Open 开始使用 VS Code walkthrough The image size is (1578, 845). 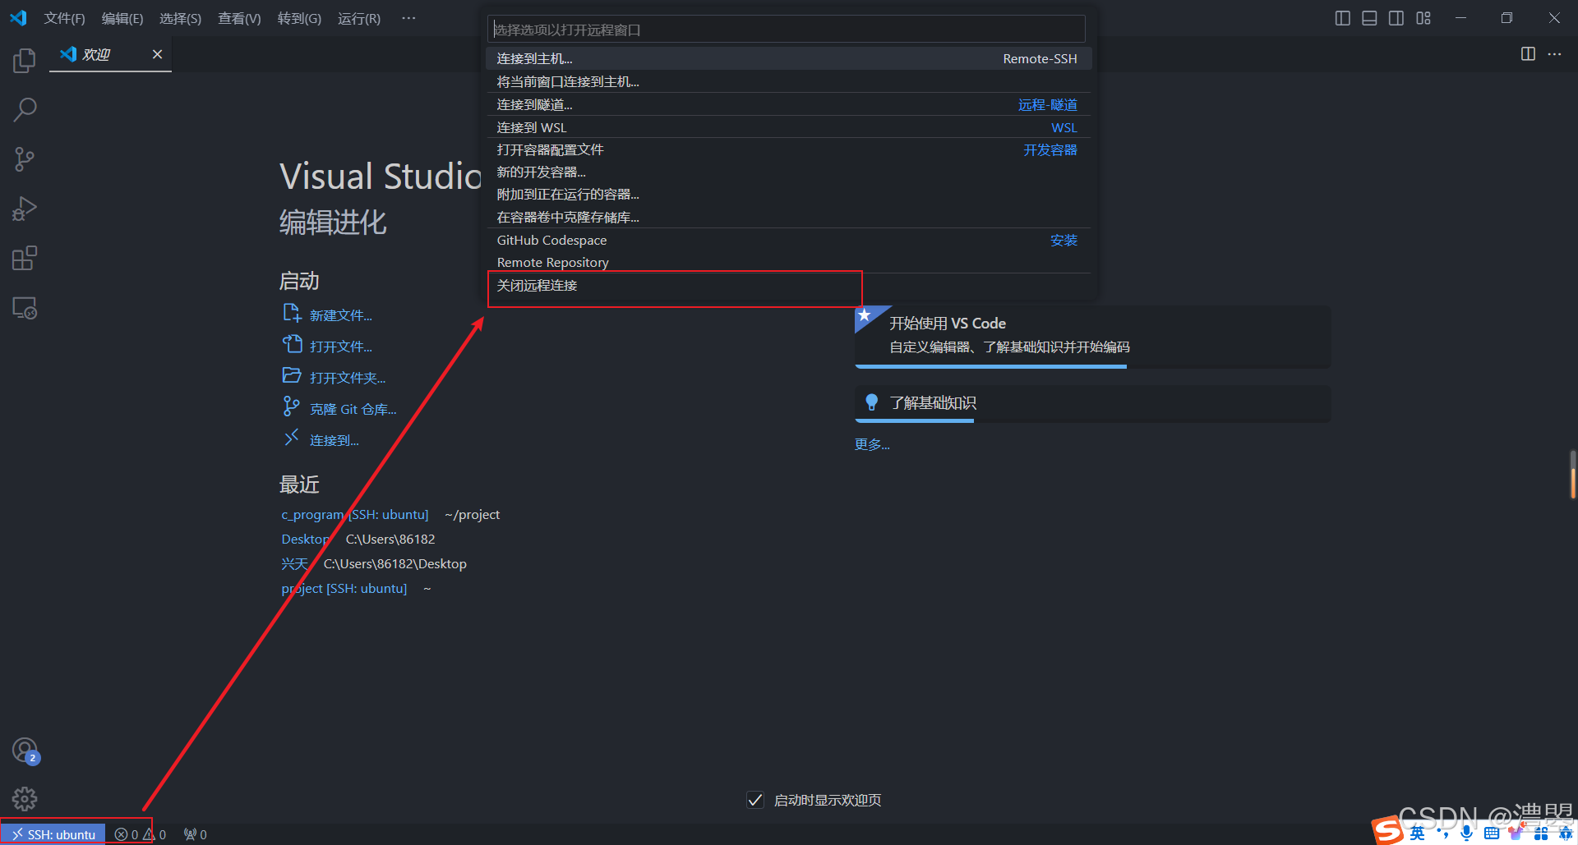pyautogui.click(x=1092, y=337)
